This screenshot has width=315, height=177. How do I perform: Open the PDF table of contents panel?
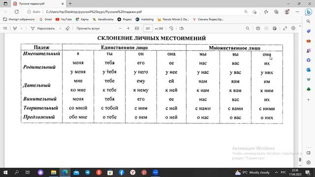click(5, 29)
